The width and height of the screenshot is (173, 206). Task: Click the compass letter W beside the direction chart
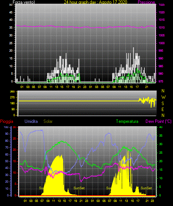[x=163, y=97]
